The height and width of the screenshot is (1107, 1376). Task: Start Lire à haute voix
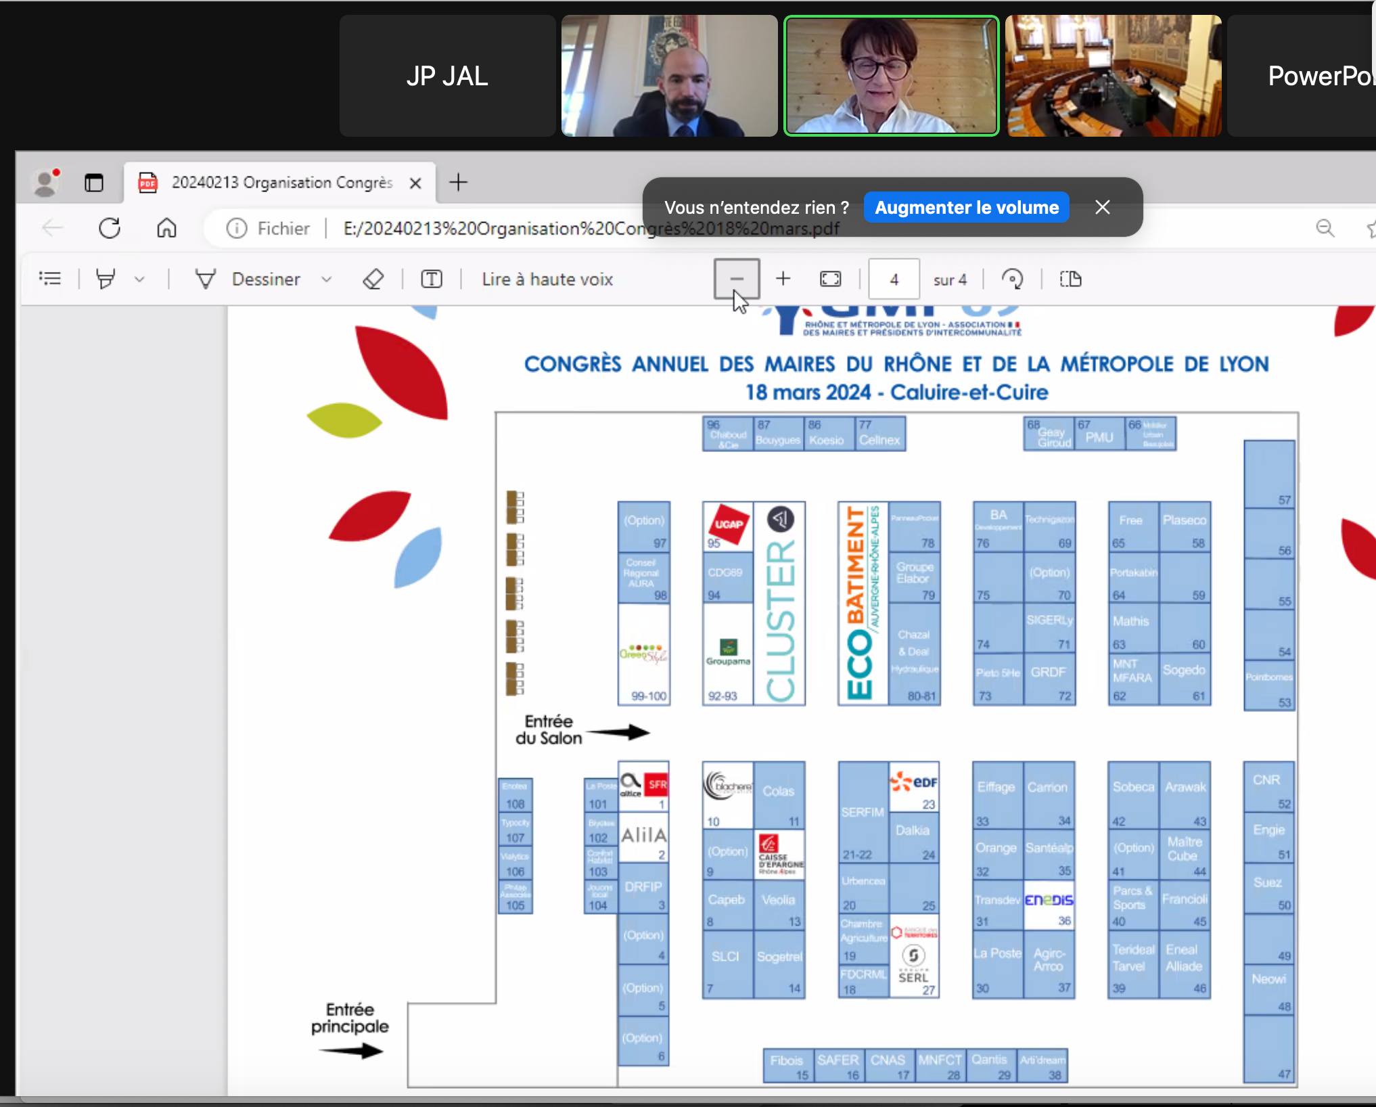coord(547,279)
